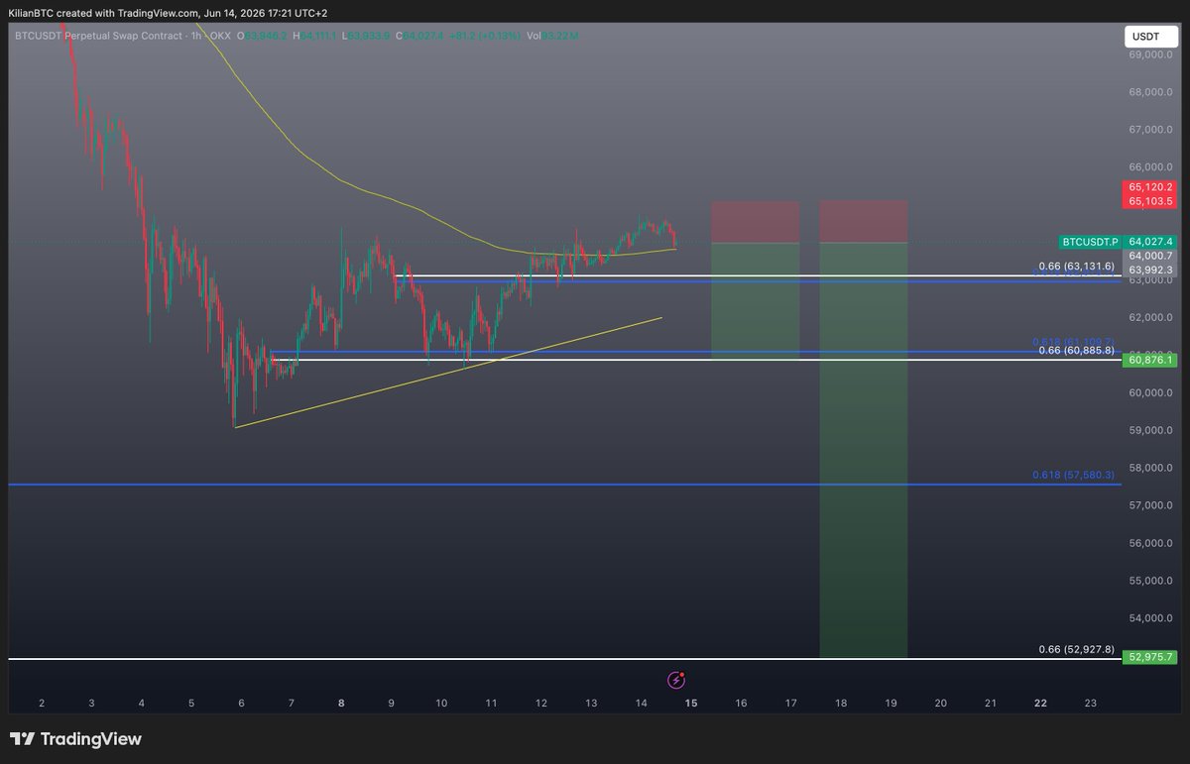Click the TradingView logo
Image resolution: width=1190 pixels, height=764 pixels.
click(75, 739)
